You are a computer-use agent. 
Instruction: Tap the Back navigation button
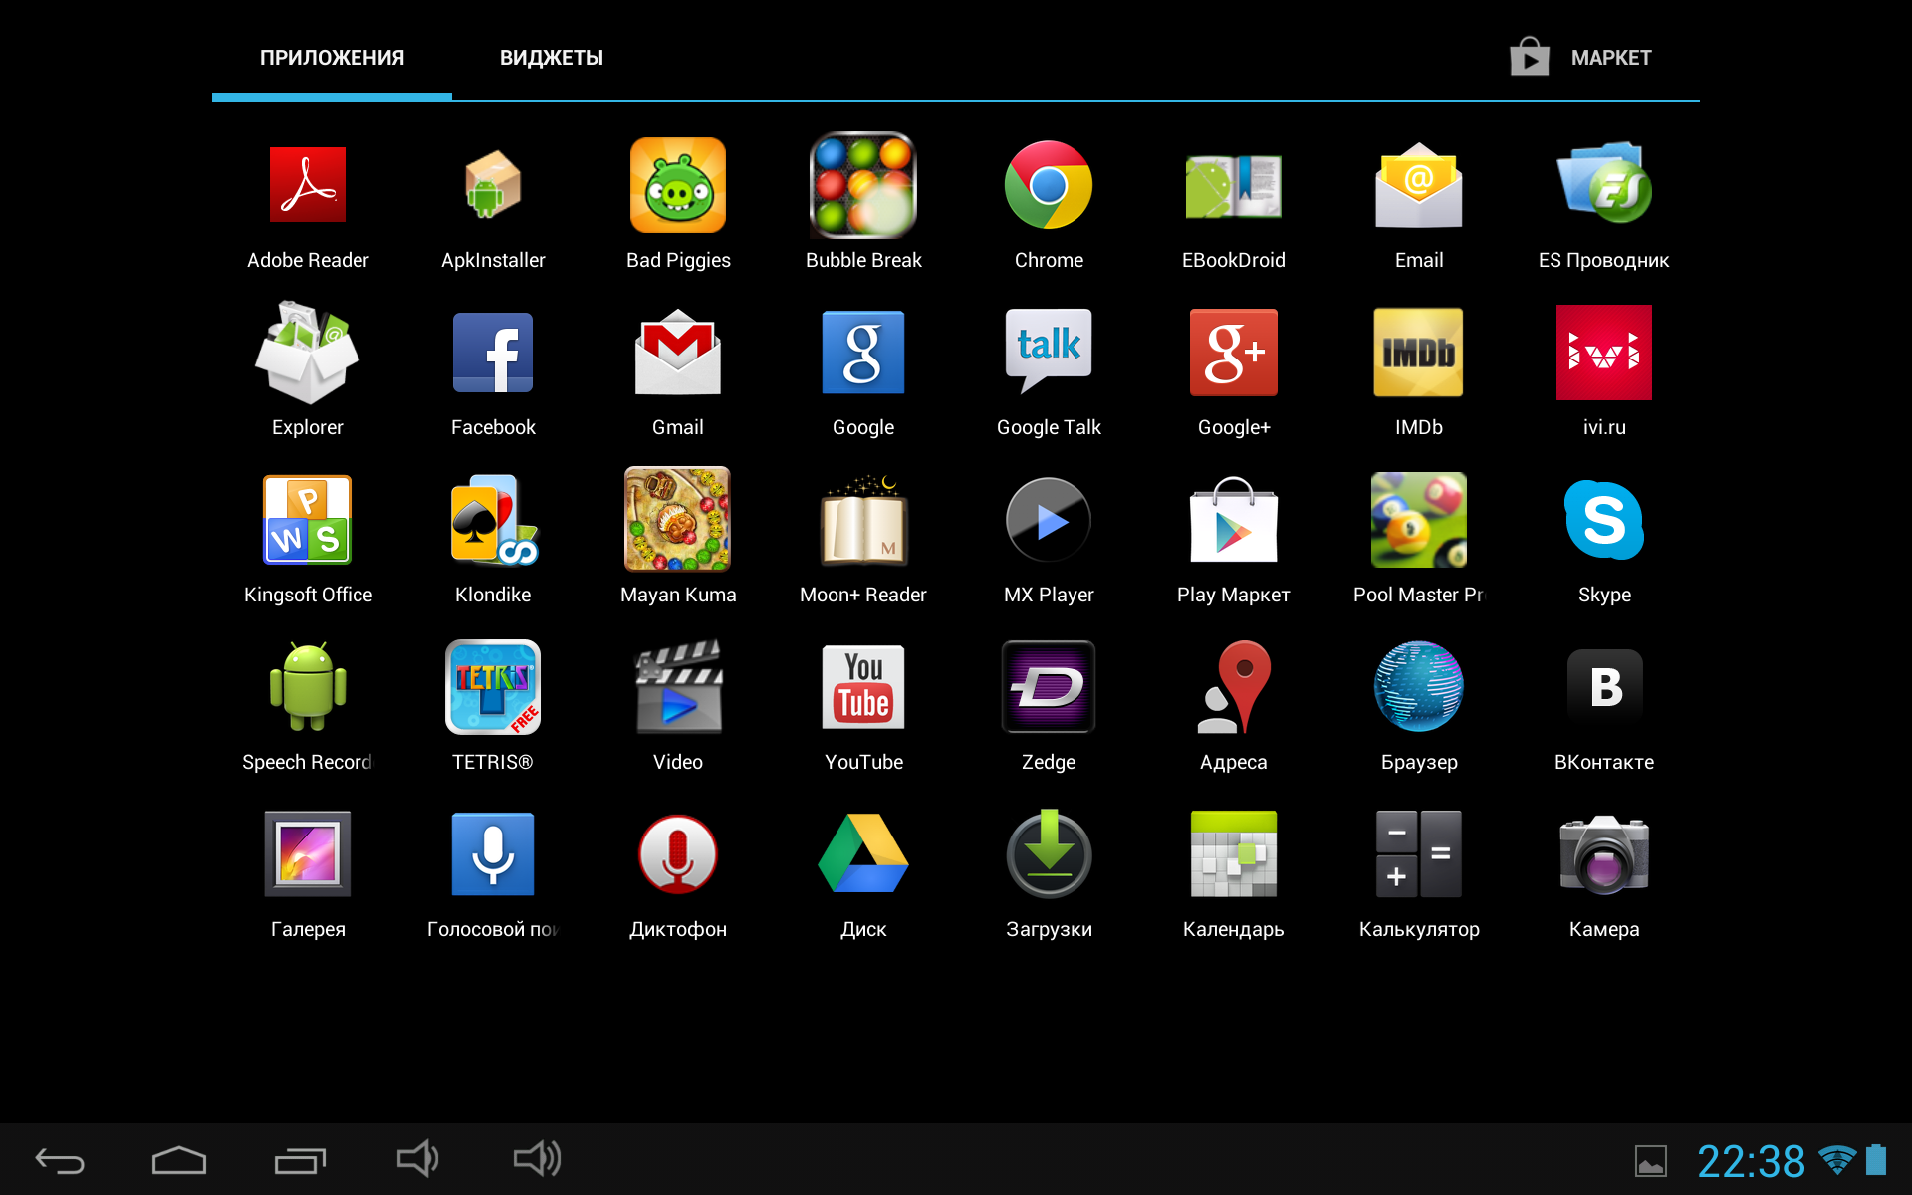pos(60,1160)
